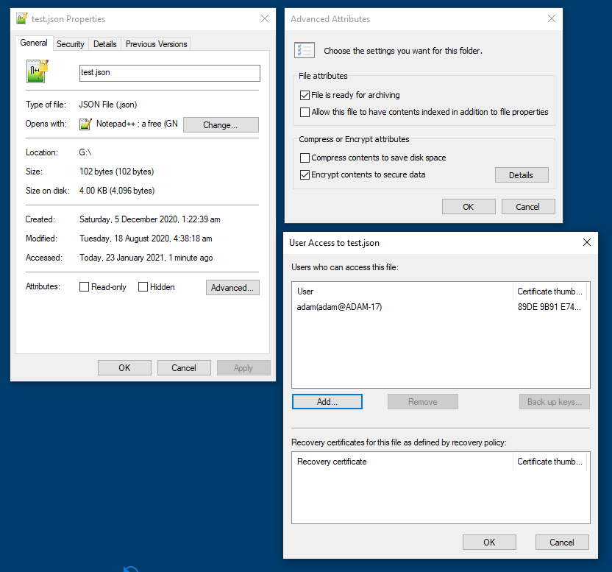
Task: Click the Notepad++ icon next to Opens with
Action: point(85,124)
